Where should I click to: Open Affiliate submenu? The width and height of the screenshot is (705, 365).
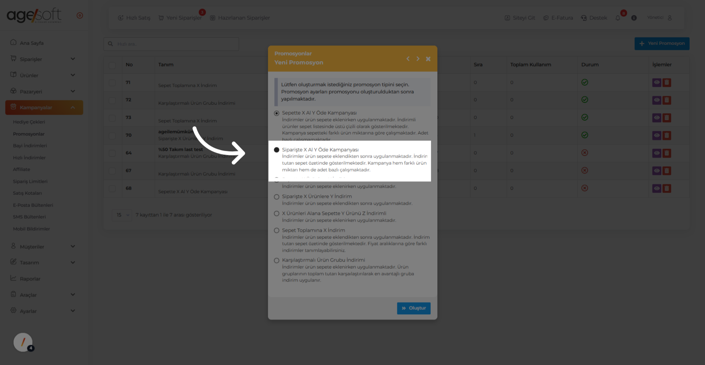[21, 169]
